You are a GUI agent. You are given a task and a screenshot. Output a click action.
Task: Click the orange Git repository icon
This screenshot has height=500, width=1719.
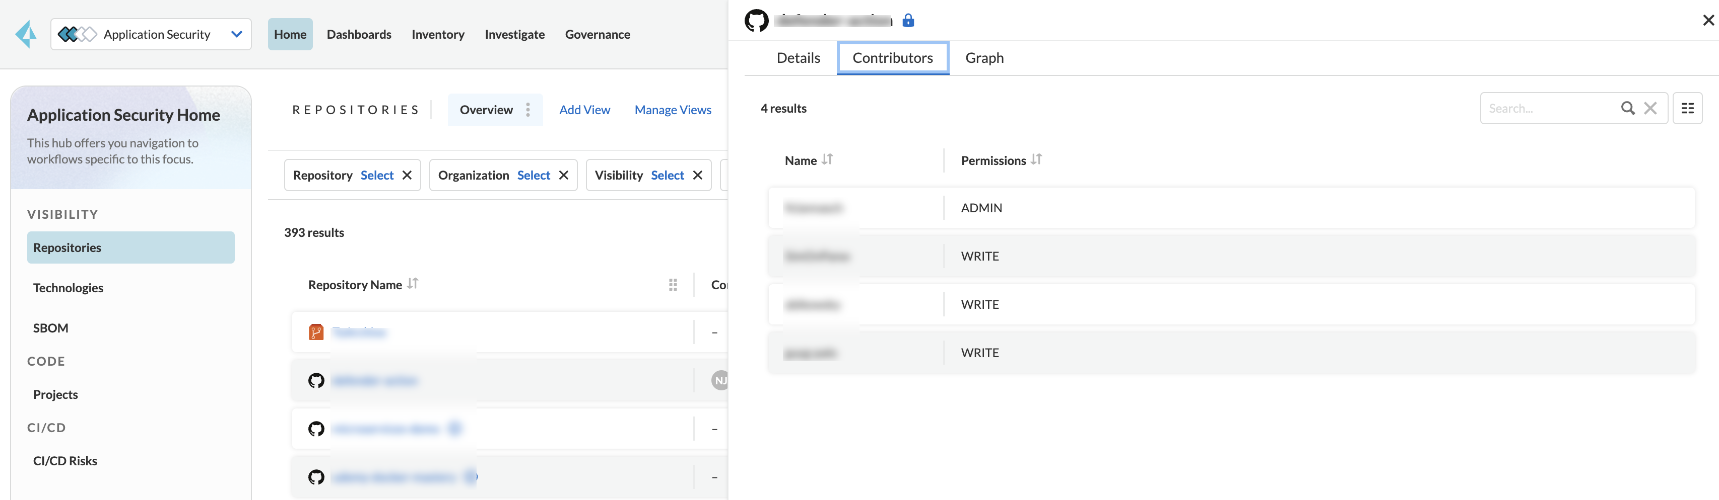tap(316, 332)
